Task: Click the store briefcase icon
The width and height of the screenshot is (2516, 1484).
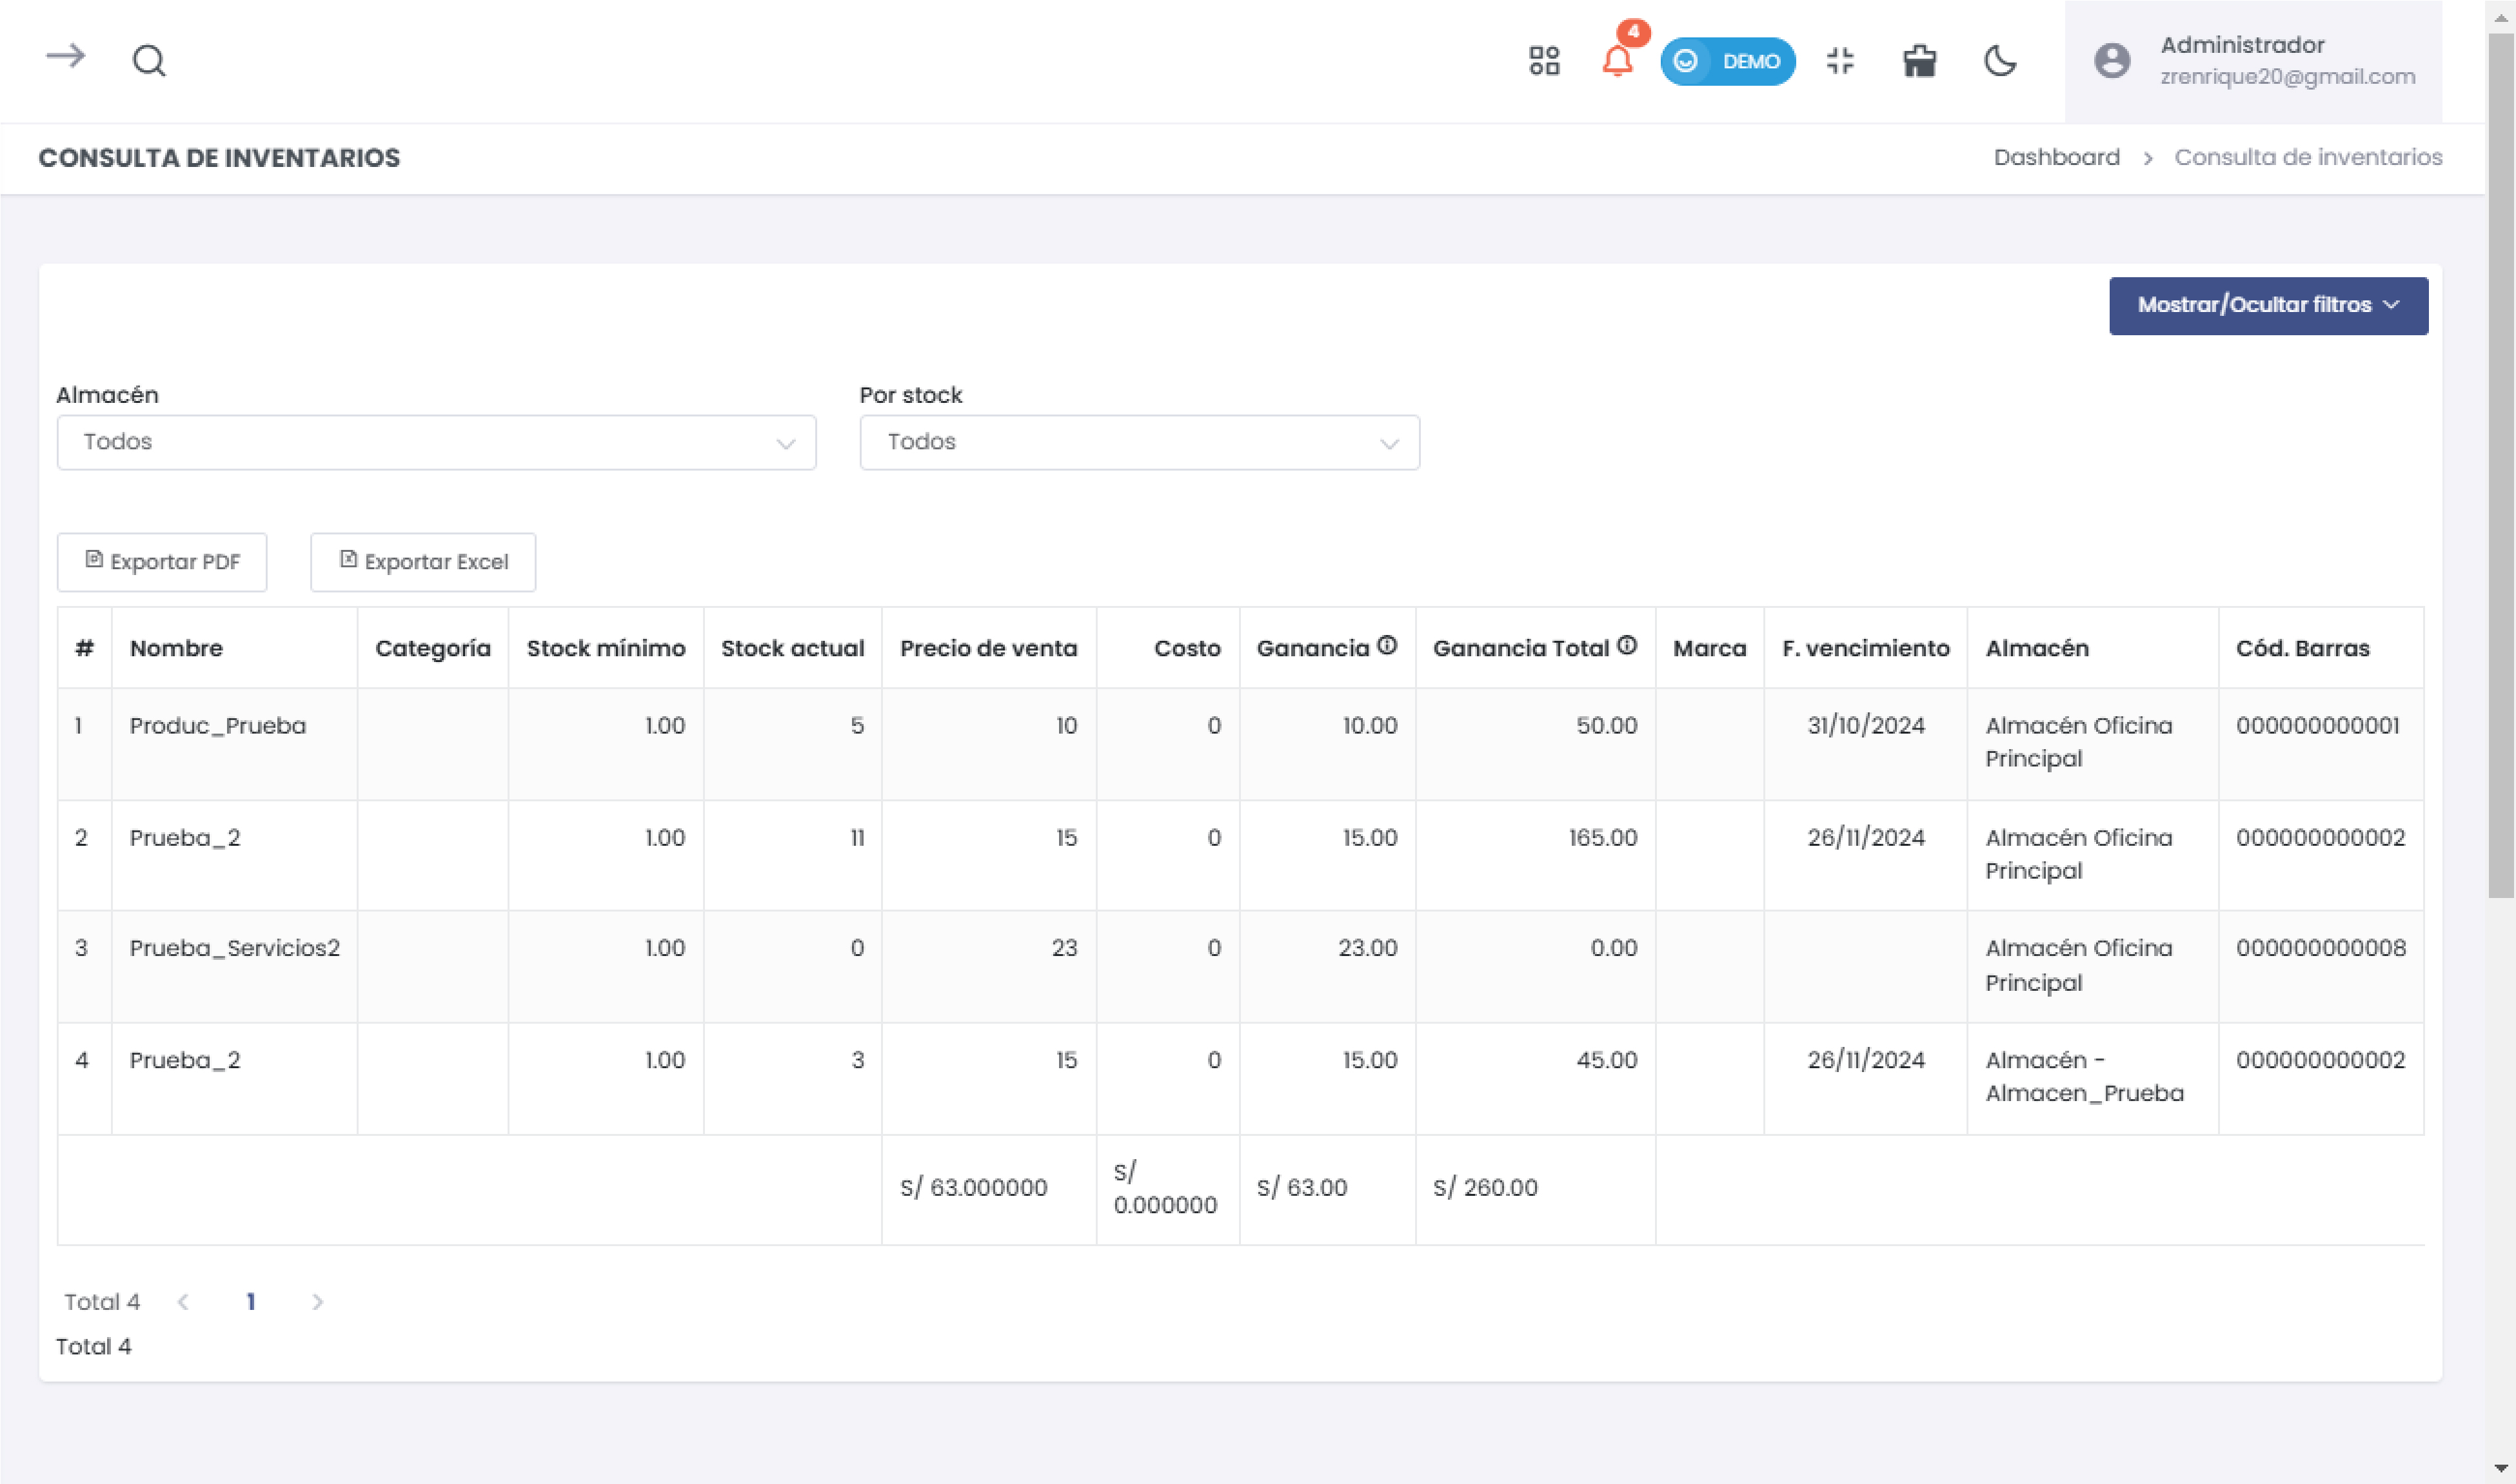Action: [1919, 61]
